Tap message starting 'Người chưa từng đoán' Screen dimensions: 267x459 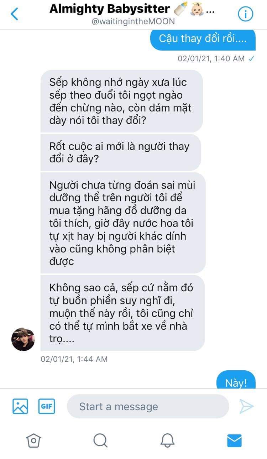point(123,223)
